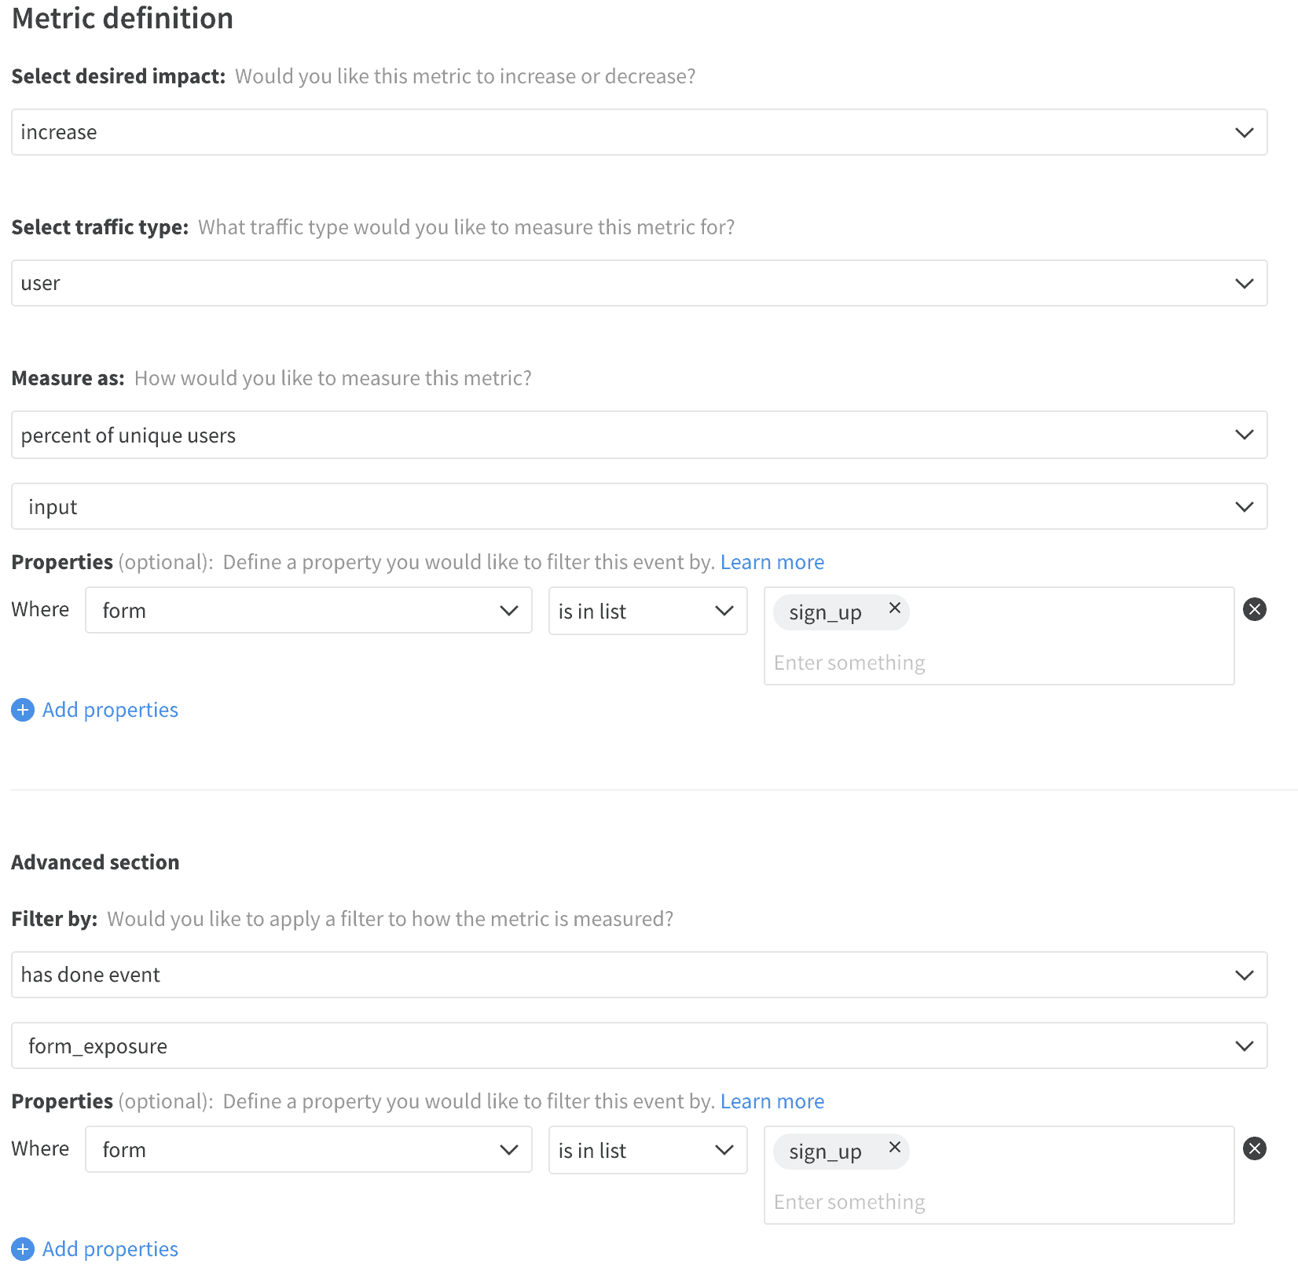Click plus icon of first Add properties
Viewport: 1298px width, 1275px height.
pyautogui.click(x=23, y=710)
